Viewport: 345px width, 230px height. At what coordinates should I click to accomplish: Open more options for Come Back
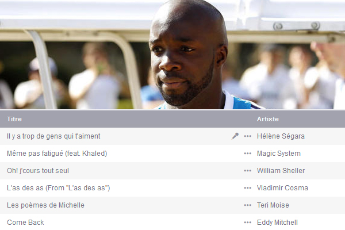[247, 223]
